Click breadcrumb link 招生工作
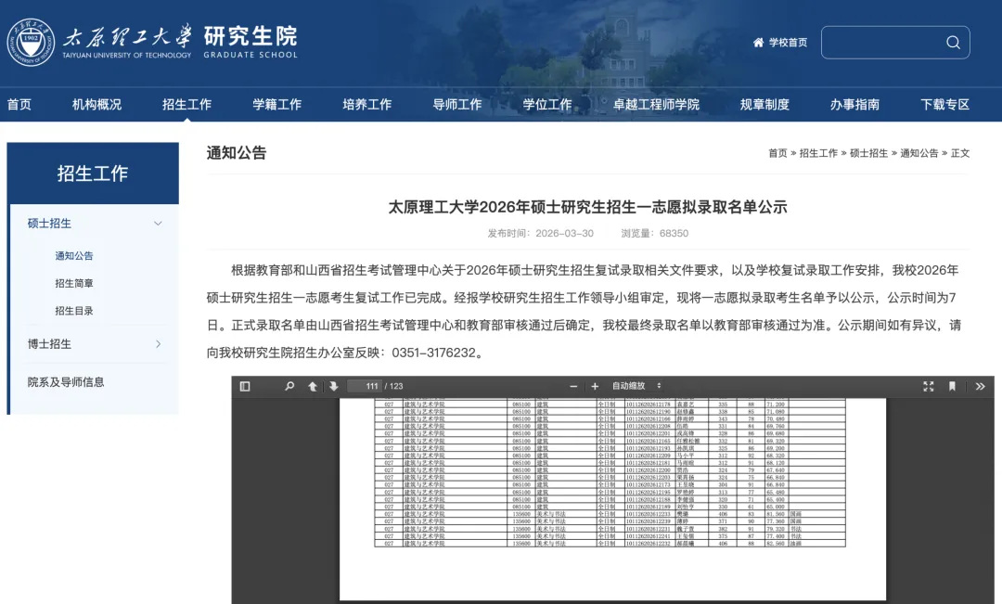This screenshot has height=604, width=1002. 818,153
